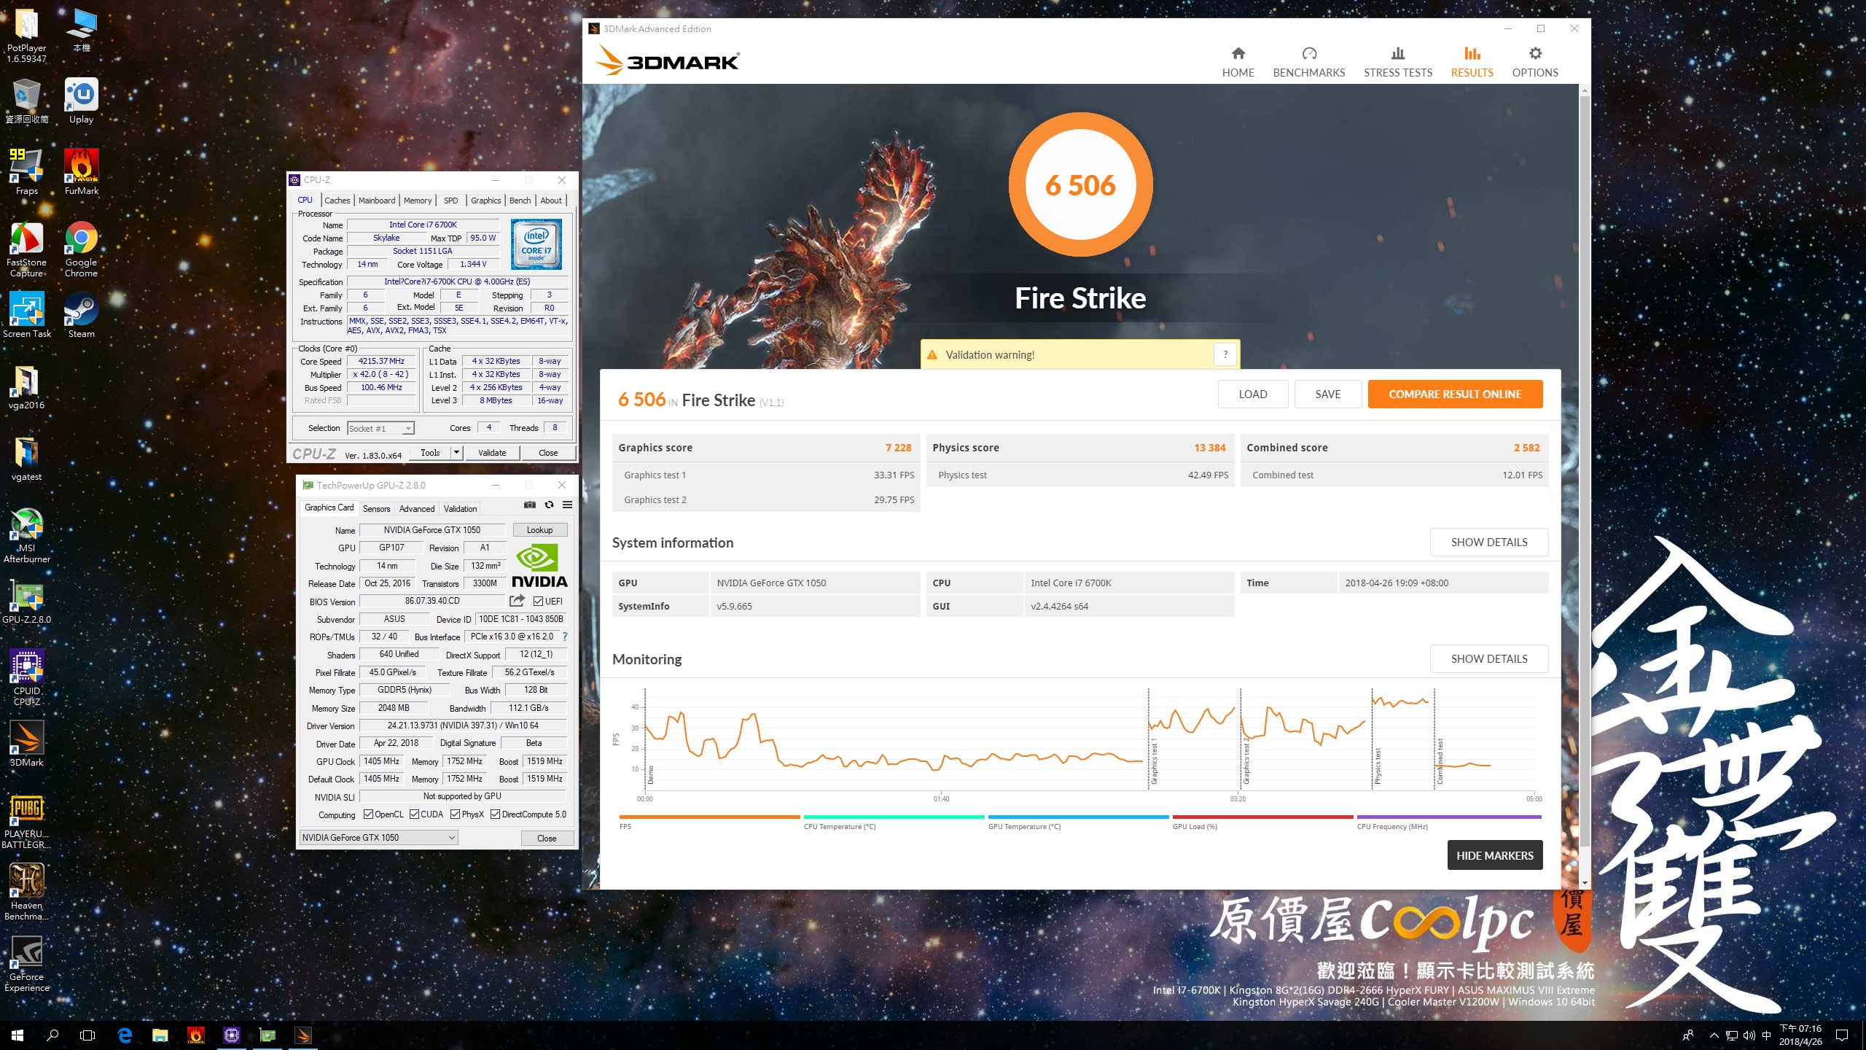
Task: Select the FastStone Capture desktop icon
Action: coord(27,249)
